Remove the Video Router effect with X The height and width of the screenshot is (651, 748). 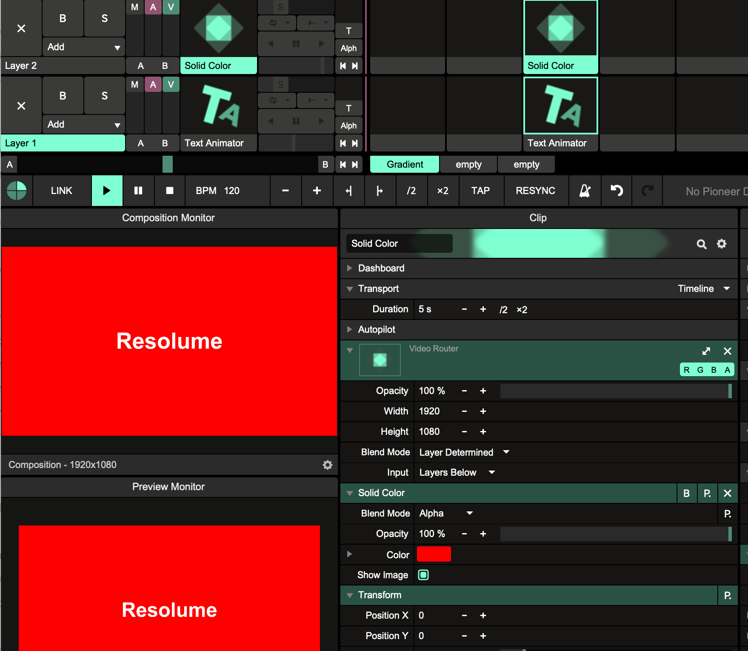click(728, 351)
